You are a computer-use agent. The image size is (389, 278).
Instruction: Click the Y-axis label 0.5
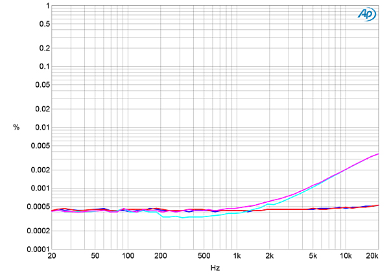point(45,24)
